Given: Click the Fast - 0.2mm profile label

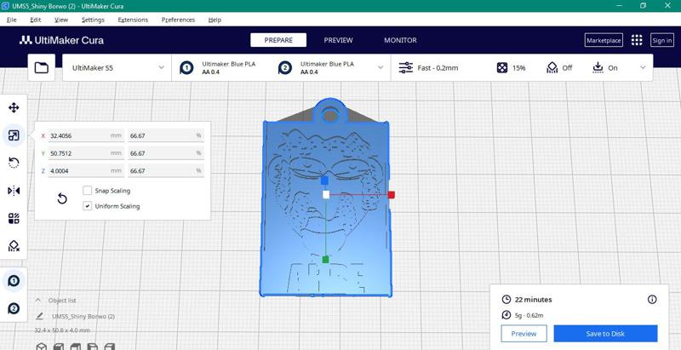Looking at the screenshot, I should coord(438,68).
